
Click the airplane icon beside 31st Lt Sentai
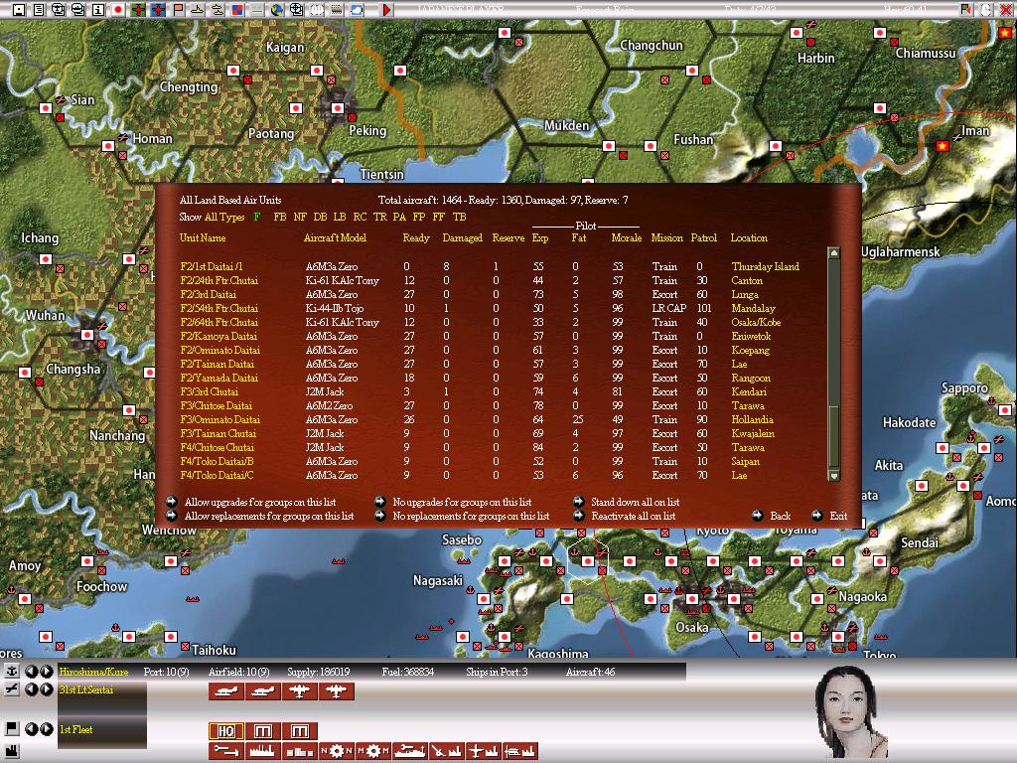click(x=11, y=689)
